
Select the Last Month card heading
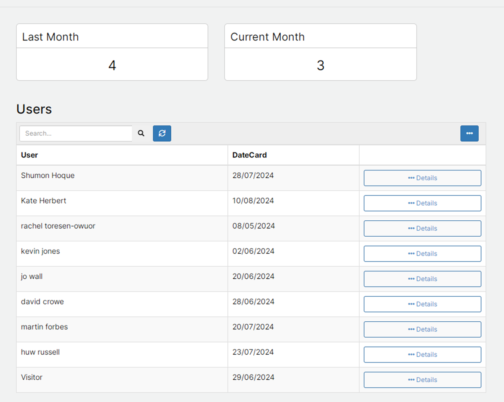click(51, 37)
